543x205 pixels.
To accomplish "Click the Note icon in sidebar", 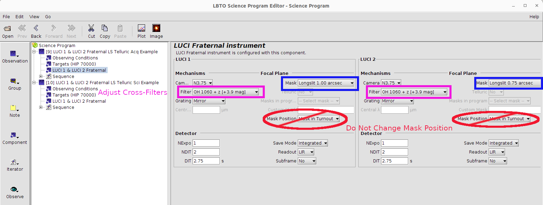I will pos(14,108).
